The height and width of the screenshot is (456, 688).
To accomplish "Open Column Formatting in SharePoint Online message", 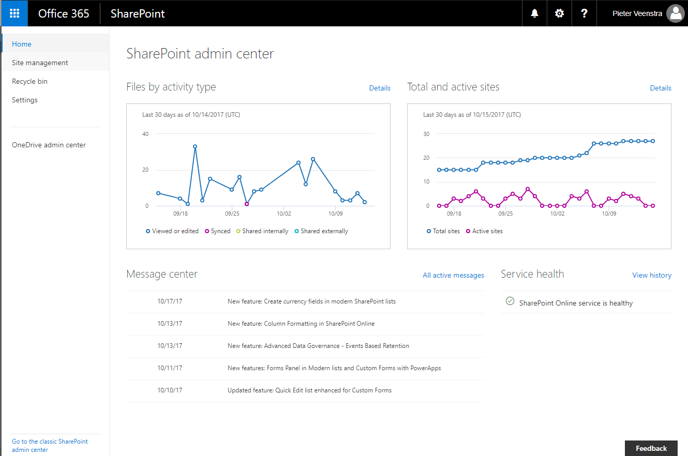I will (301, 323).
